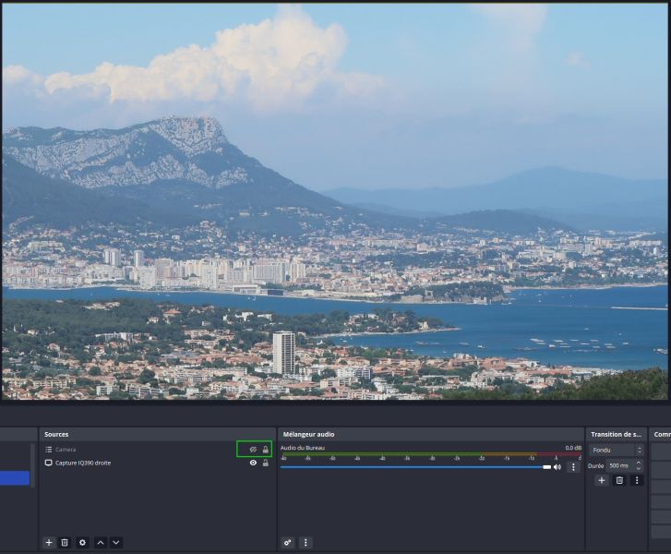
Task: Open advanced audio properties gears icon
Action: click(288, 542)
